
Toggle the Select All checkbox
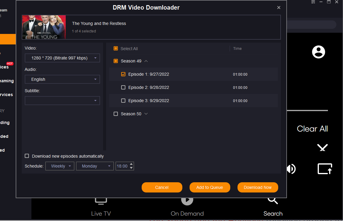116,48
